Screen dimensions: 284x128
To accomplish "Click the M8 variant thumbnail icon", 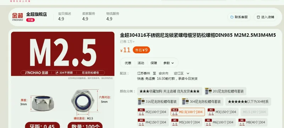I will tap(242, 122).
